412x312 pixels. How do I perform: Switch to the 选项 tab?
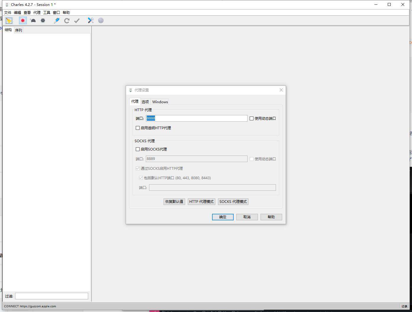coord(145,102)
